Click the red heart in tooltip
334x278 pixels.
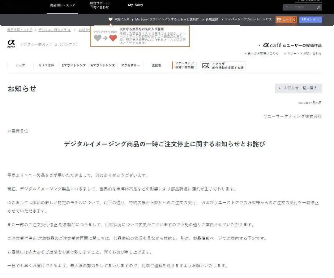pos(113,38)
